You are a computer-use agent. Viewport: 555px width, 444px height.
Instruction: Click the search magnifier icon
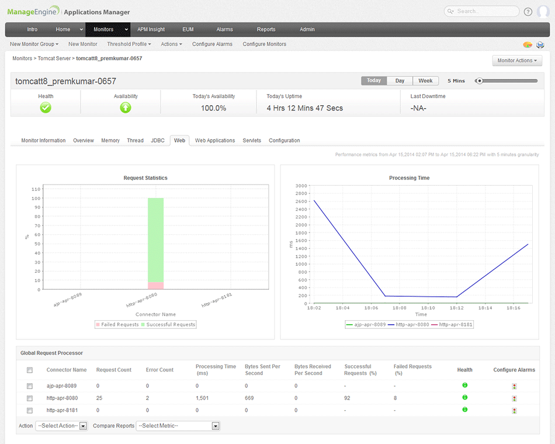tap(450, 11)
